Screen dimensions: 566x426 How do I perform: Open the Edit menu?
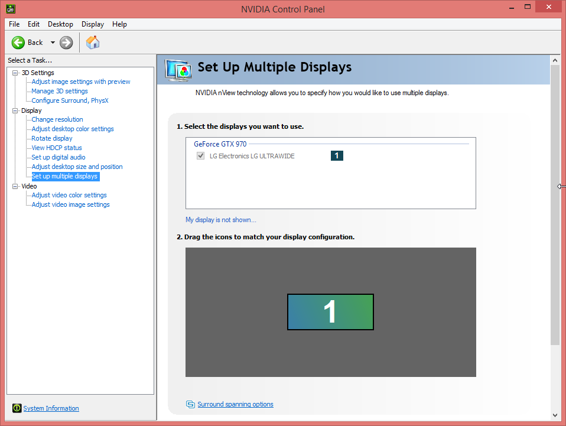(x=34, y=24)
